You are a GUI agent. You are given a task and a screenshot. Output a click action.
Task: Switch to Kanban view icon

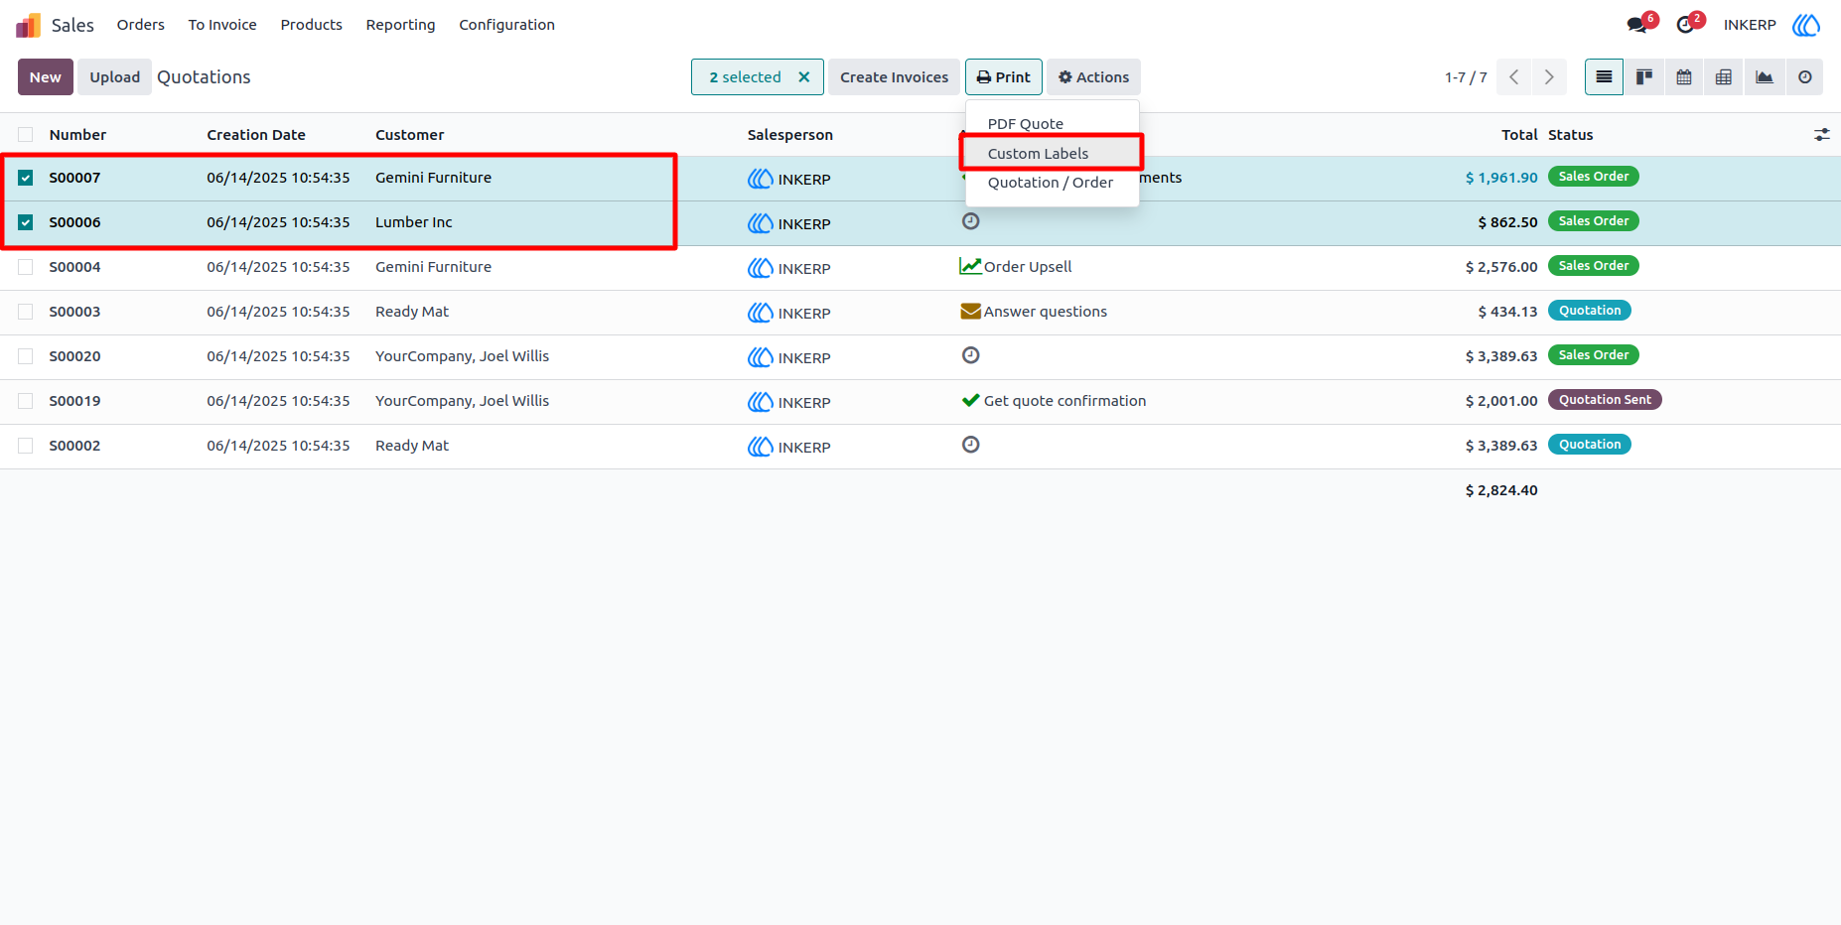1644,77
